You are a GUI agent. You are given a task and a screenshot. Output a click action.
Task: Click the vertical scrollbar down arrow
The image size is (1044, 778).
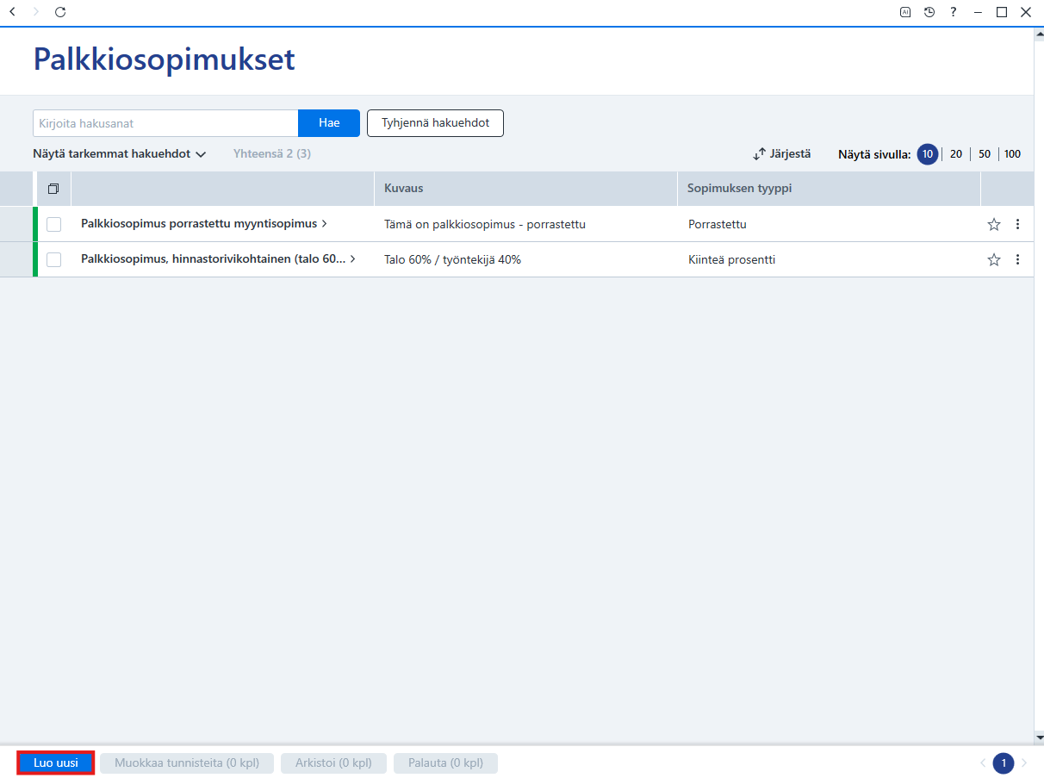pyautogui.click(x=1039, y=738)
